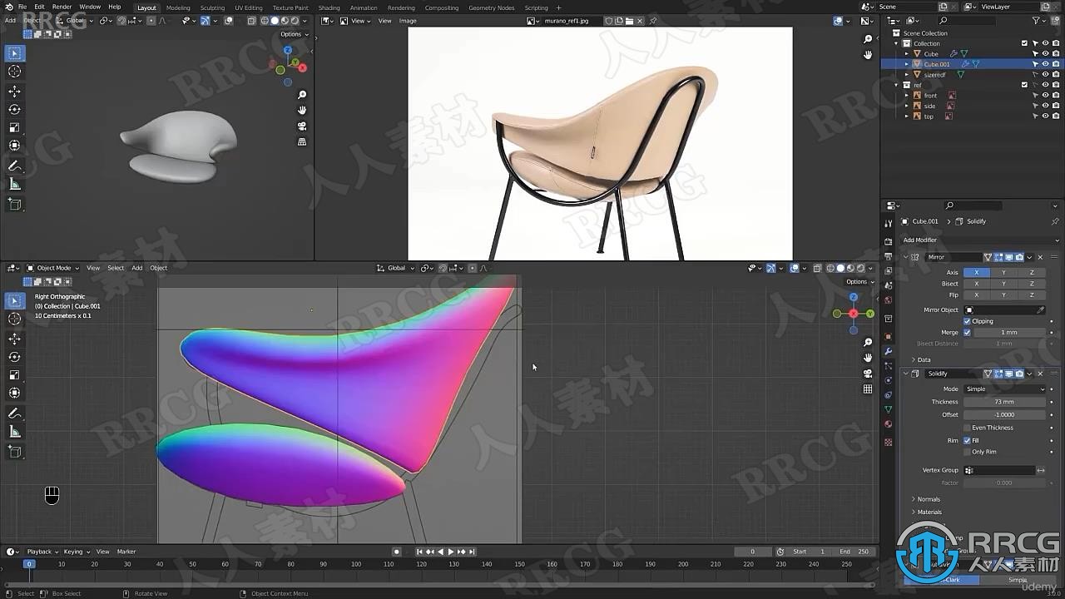Select the Scale tool in bottom viewport
Image resolution: width=1065 pixels, height=599 pixels.
(15, 375)
